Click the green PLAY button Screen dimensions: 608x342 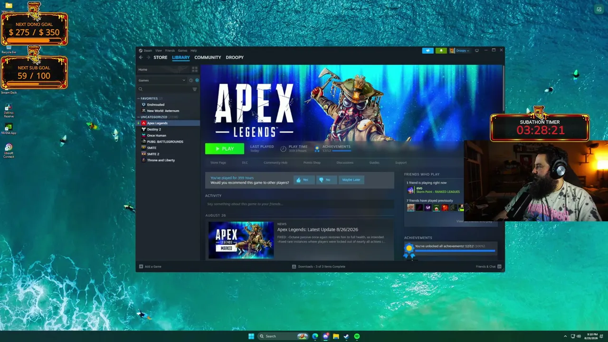pyautogui.click(x=225, y=149)
